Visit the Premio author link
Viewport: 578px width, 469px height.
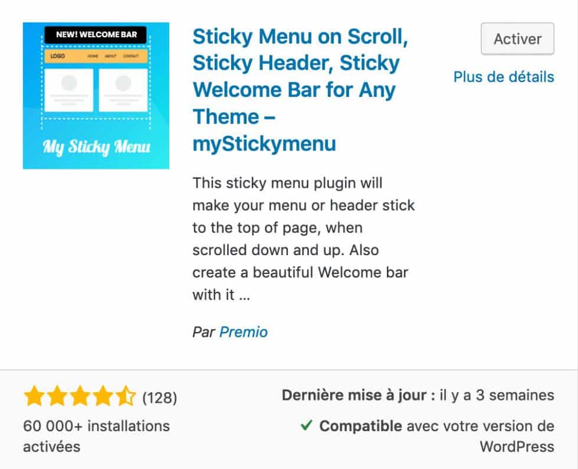tap(244, 332)
